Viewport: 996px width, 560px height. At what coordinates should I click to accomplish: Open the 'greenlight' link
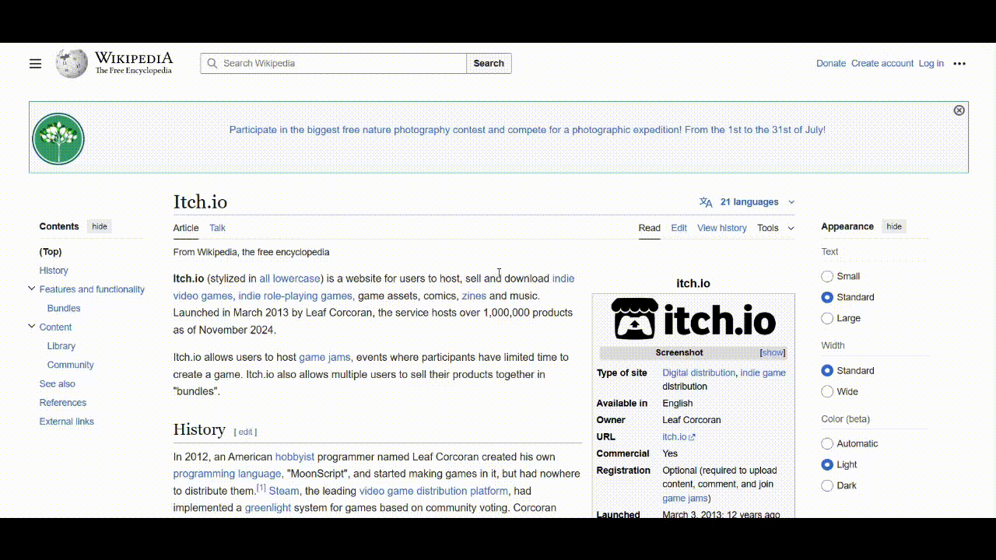coord(268,508)
